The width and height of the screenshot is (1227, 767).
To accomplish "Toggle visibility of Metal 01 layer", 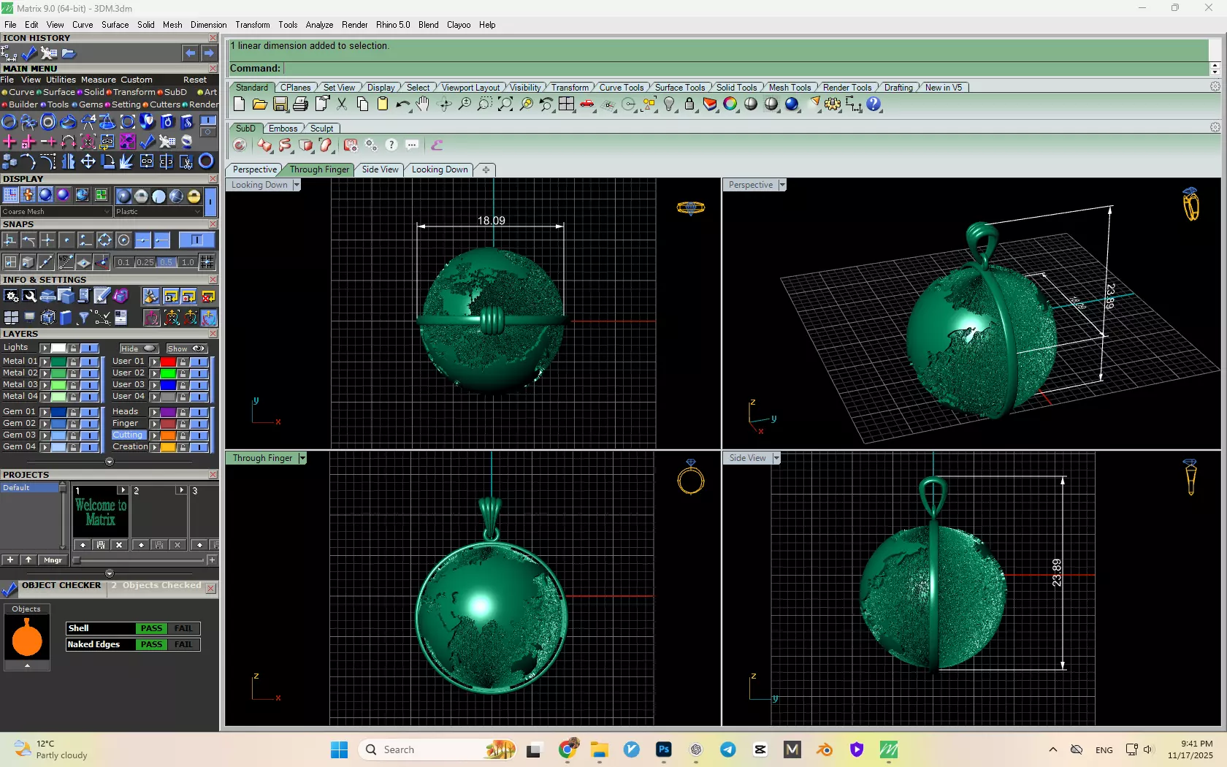I will (90, 362).
